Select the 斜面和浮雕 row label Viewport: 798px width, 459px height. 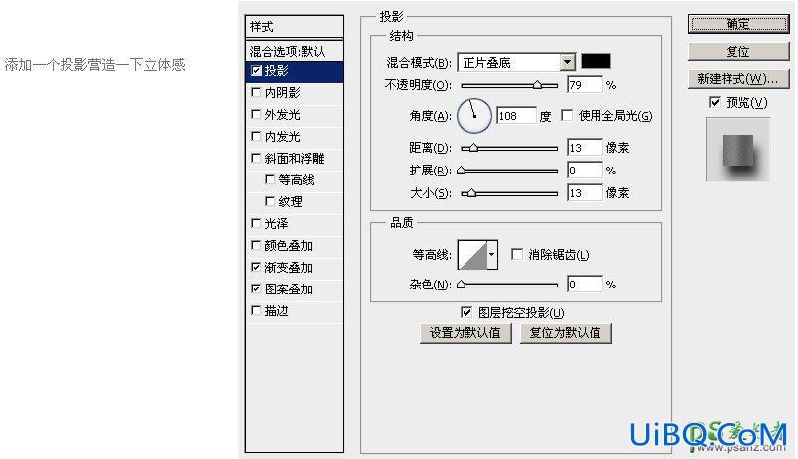(x=294, y=158)
